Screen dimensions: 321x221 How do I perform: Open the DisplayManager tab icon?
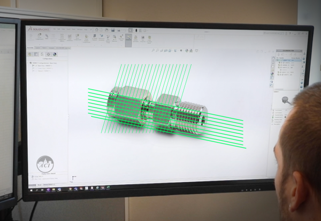55,54
